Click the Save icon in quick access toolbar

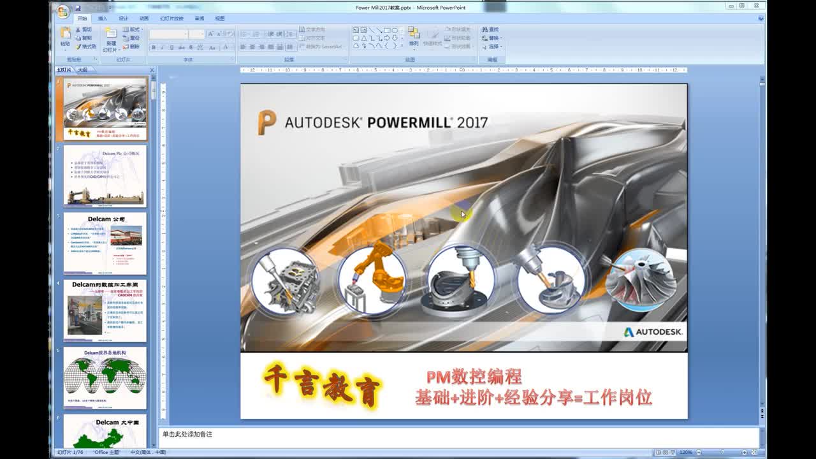click(x=77, y=8)
